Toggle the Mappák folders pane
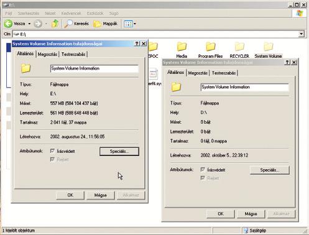Screen dimensions: 309x235 [106, 24]
